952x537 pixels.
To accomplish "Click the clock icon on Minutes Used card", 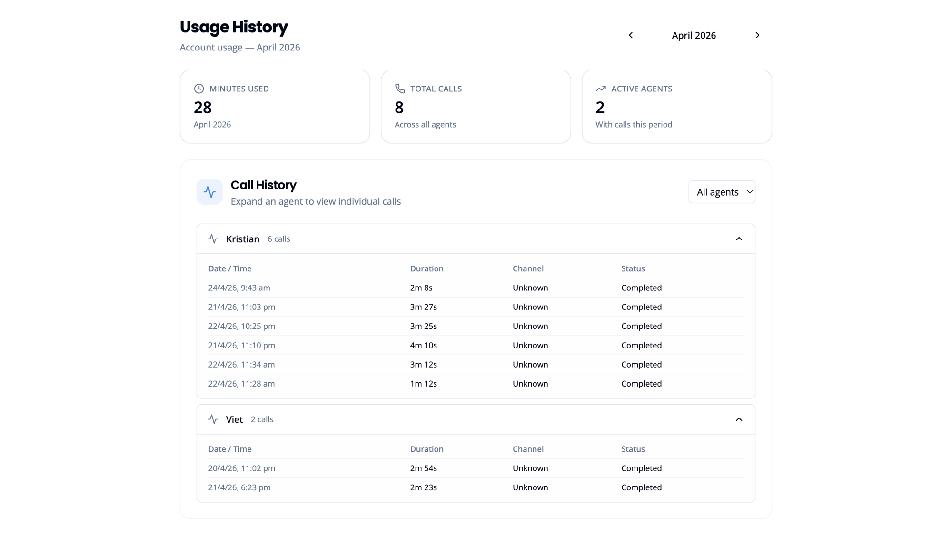I will (x=199, y=89).
